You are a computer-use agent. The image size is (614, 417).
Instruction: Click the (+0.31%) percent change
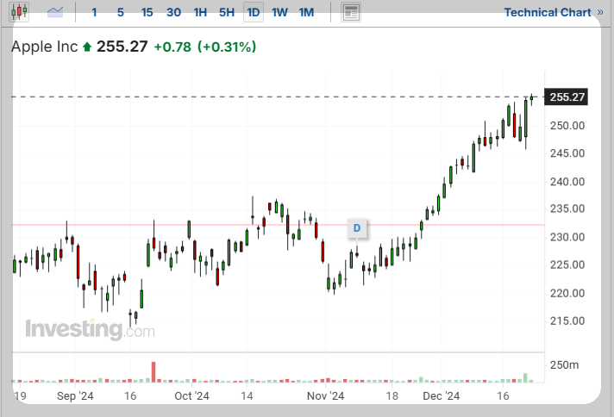point(227,47)
